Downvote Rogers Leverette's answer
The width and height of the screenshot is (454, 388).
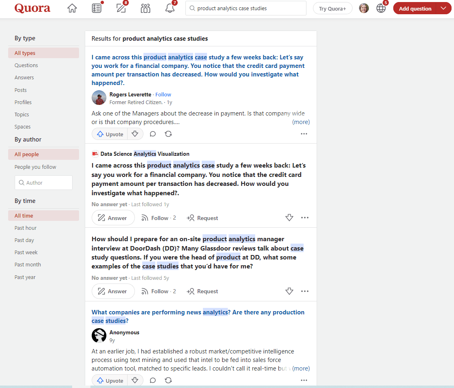tap(135, 134)
